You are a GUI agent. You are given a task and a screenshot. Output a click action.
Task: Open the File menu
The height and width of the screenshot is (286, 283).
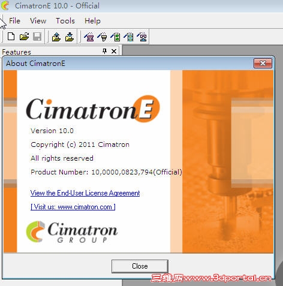tap(14, 21)
